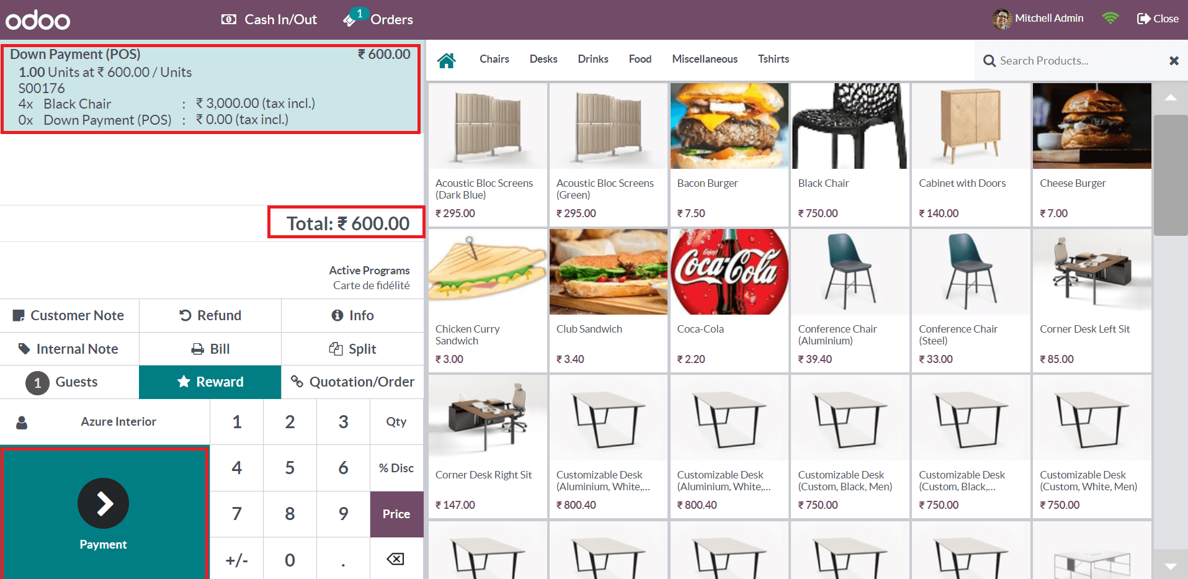Toggle the Price numpad mode
The height and width of the screenshot is (579, 1188).
(x=396, y=514)
